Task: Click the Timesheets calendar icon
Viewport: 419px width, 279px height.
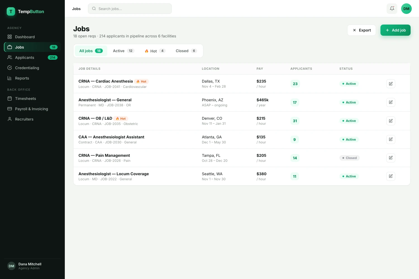Action: [10, 98]
